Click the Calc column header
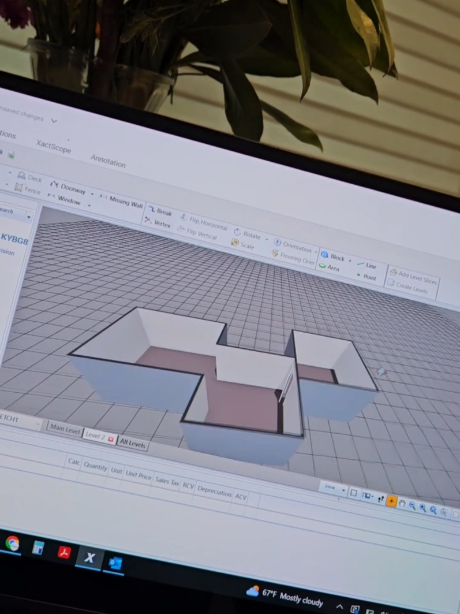Viewport: 460px width, 614px height. [74, 462]
